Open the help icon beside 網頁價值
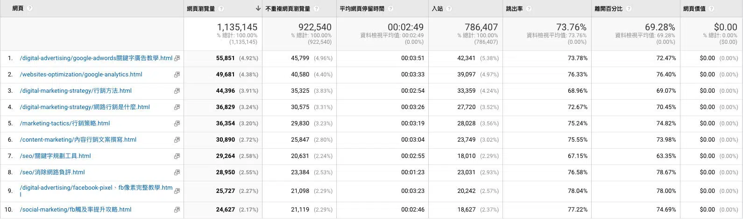The height and width of the screenshot is (219, 743). point(711,8)
